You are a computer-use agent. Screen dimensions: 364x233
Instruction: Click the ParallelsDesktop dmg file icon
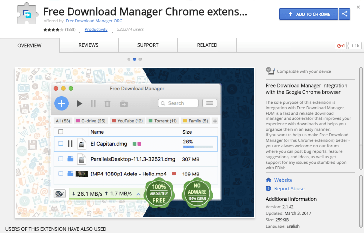point(82,159)
